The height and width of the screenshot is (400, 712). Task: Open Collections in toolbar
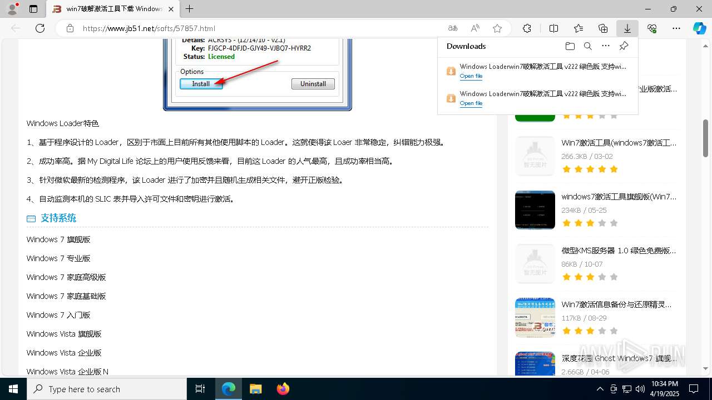[603, 28]
